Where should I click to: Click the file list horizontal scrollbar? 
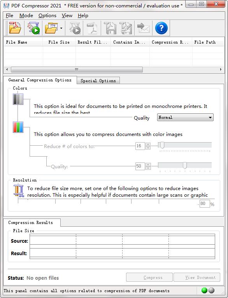77,69
